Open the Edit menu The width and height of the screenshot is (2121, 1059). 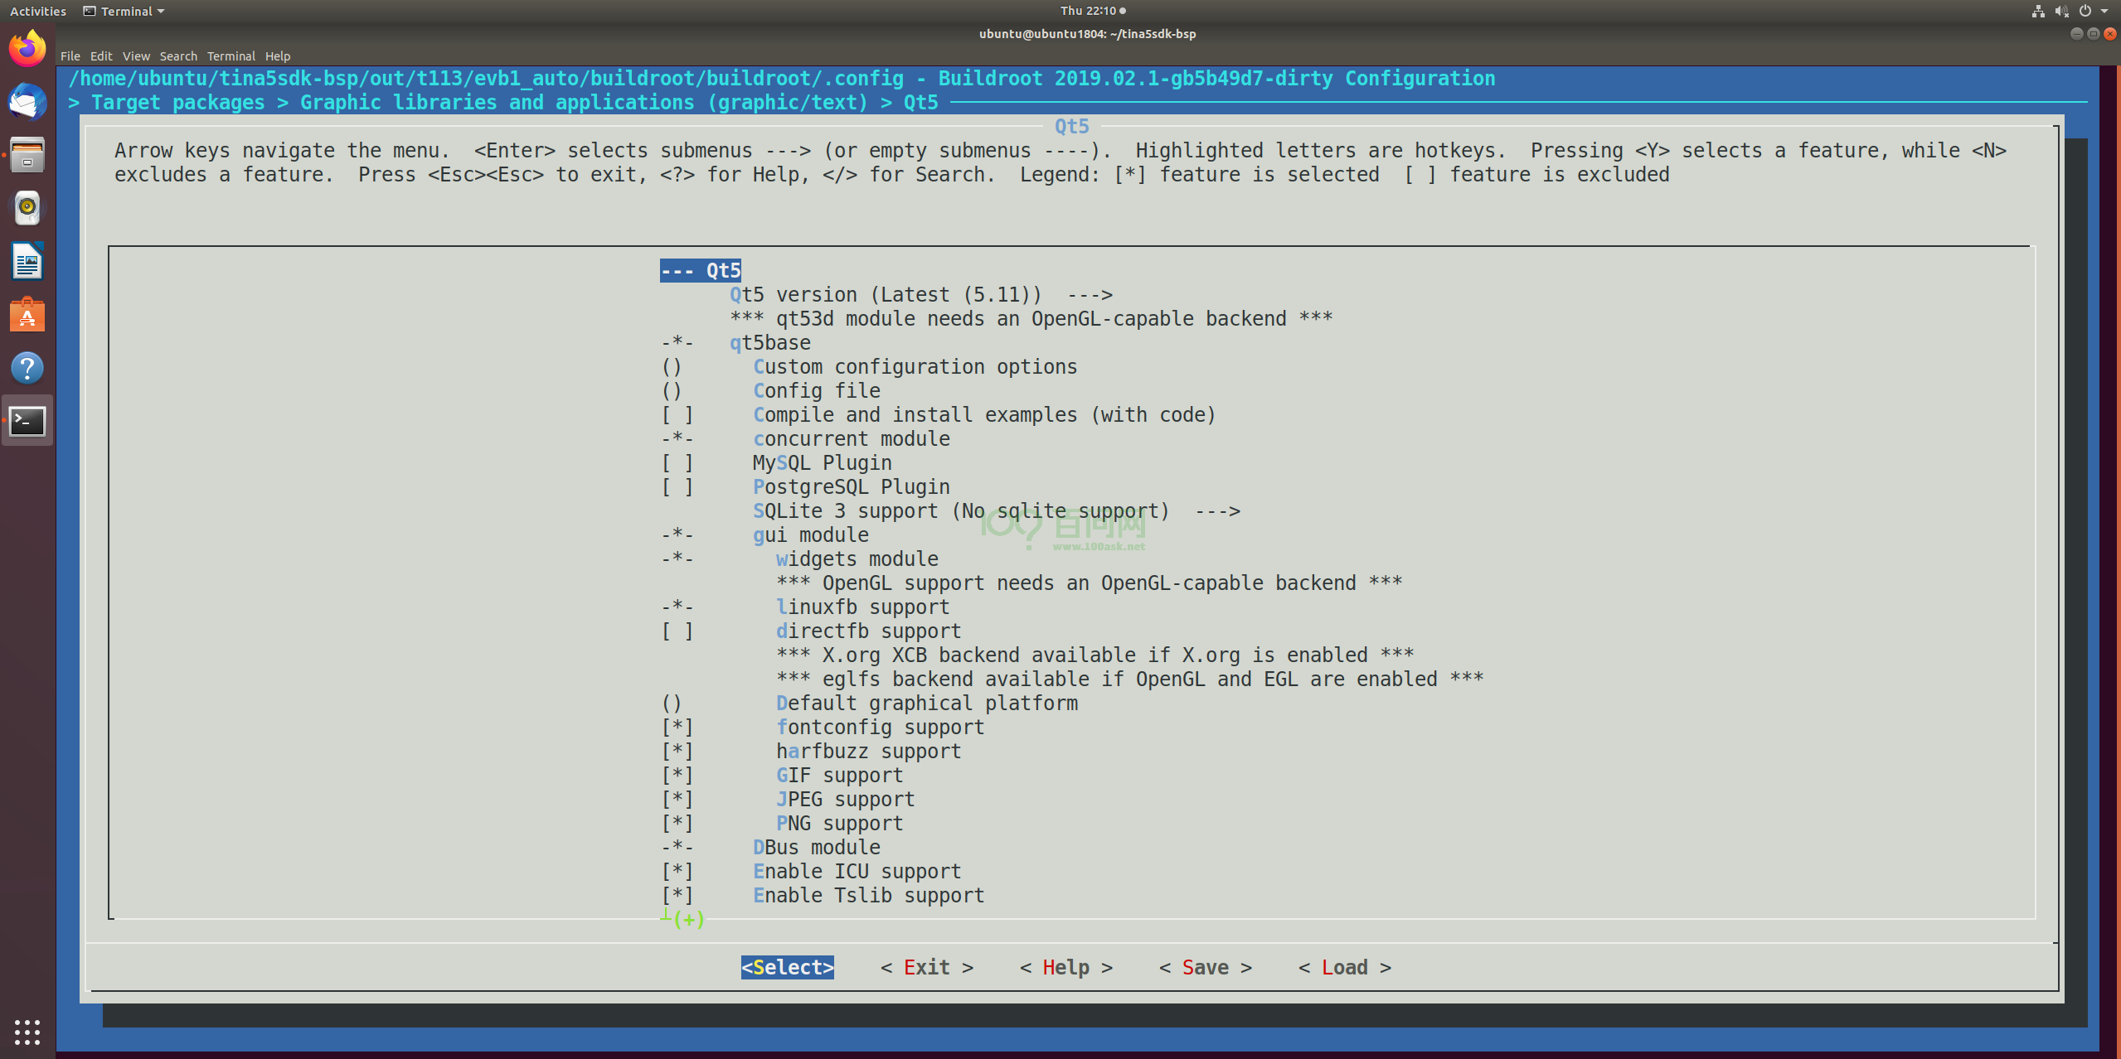coord(101,56)
